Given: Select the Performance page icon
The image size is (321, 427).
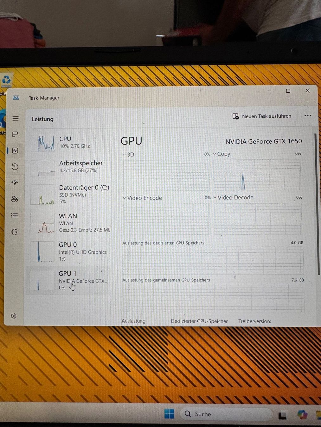Looking at the screenshot, I should pyautogui.click(x=15, y=151).
